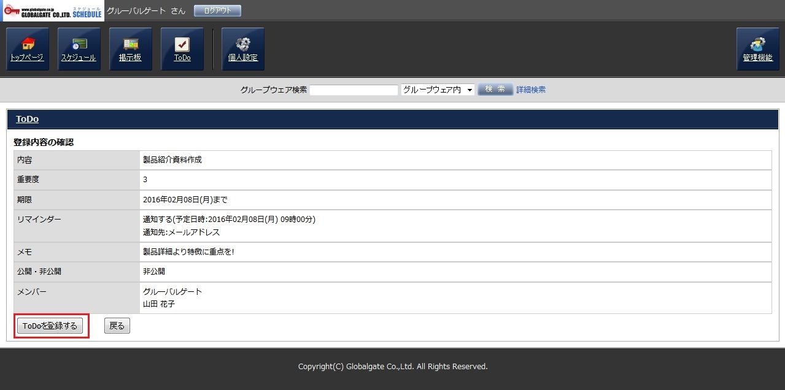Focus the グループウェア検索 text field
This screenshot has height=390, width=785.
point(354,90)
